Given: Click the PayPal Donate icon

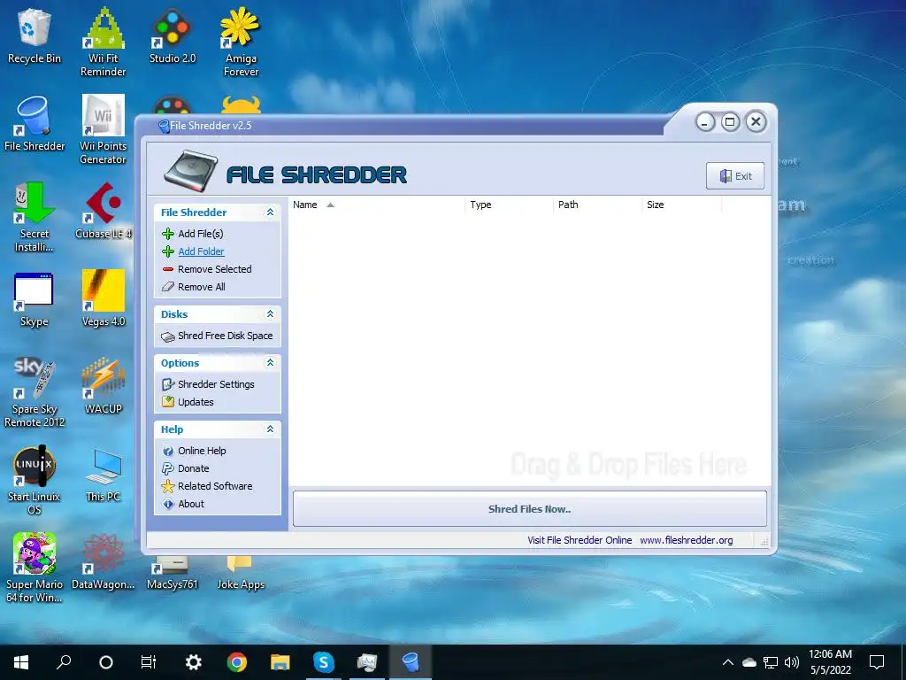Looking at the screenshot, I should (168, 469).
